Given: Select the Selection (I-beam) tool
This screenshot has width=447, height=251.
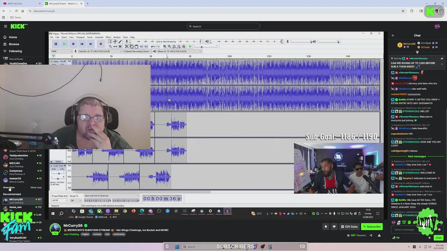Looking at the screenshot, I should tap(110, 41).
